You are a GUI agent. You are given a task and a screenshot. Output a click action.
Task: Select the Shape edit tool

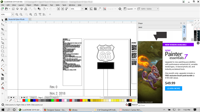[2, 25]
